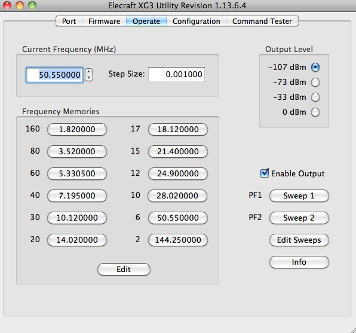Select the -33 dBm output level
Image resolution: width=356 pixels, height=333 pixels.
click(315, 97)
